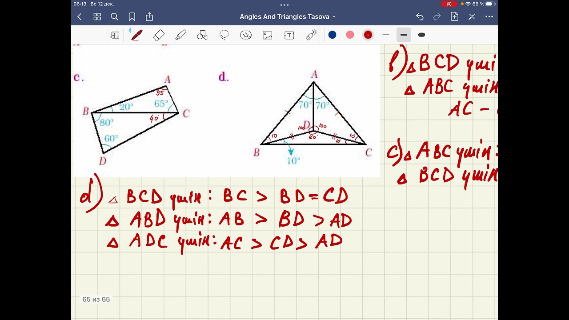Select the Eraser tool
This screenshot has width=569, height=320.
coord(159,35)
